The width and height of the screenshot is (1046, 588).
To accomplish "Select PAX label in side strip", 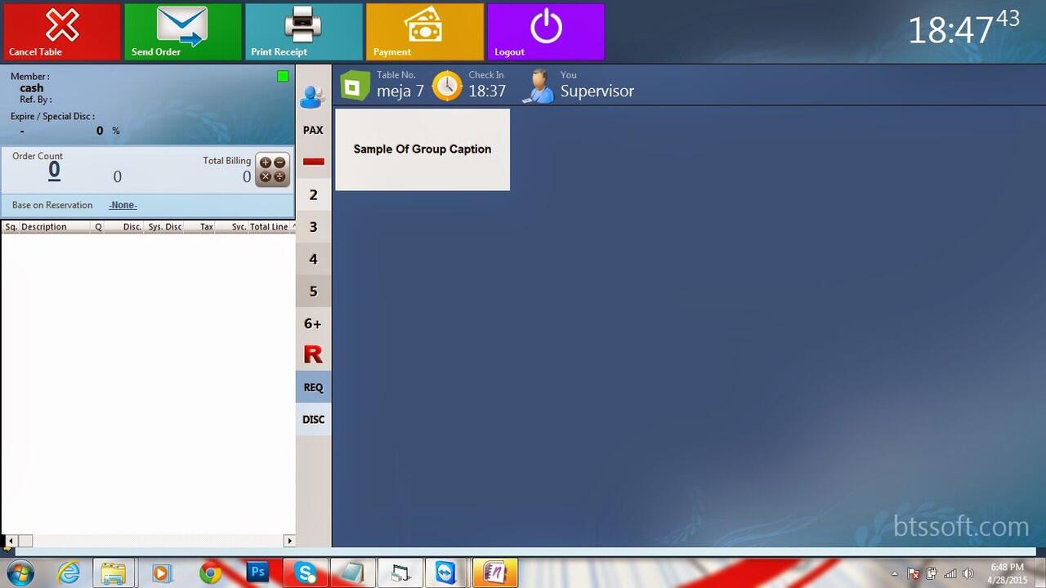I will pos(313,130).
